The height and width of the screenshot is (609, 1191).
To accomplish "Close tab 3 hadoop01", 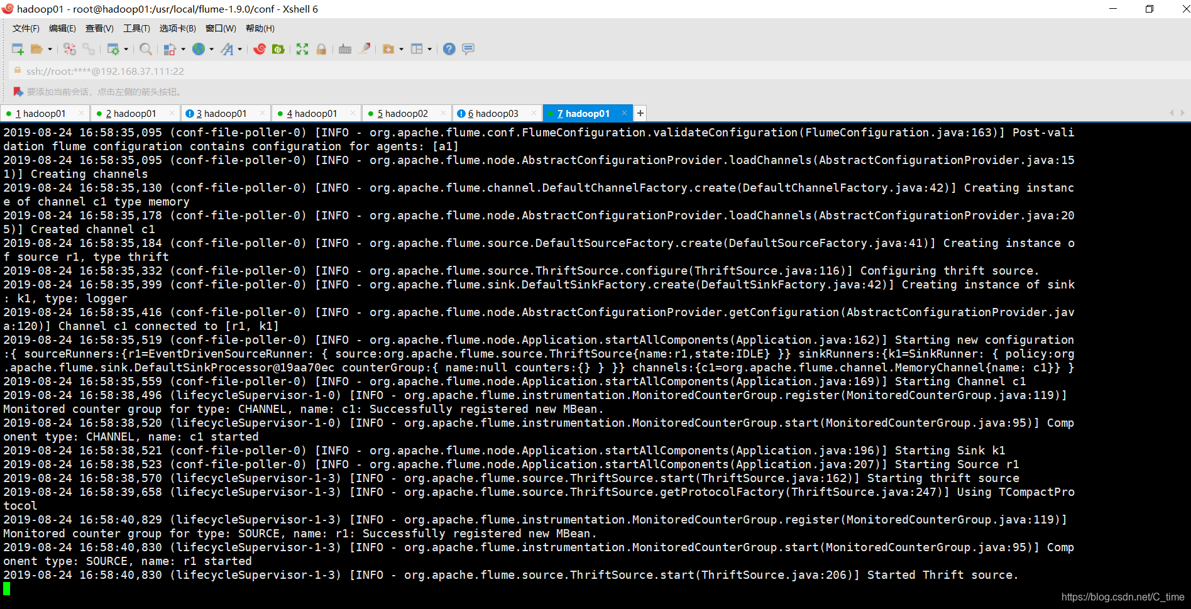I will 262,113.
